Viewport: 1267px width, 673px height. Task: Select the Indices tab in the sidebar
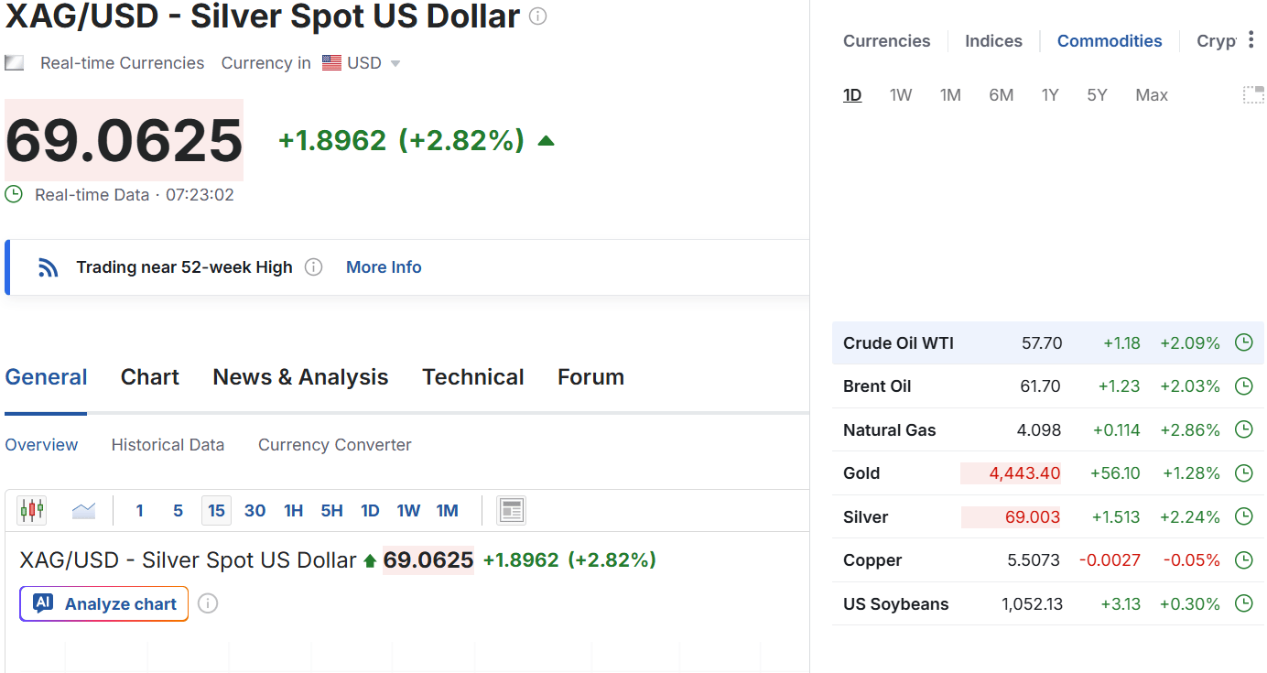[x=993, y=41]
